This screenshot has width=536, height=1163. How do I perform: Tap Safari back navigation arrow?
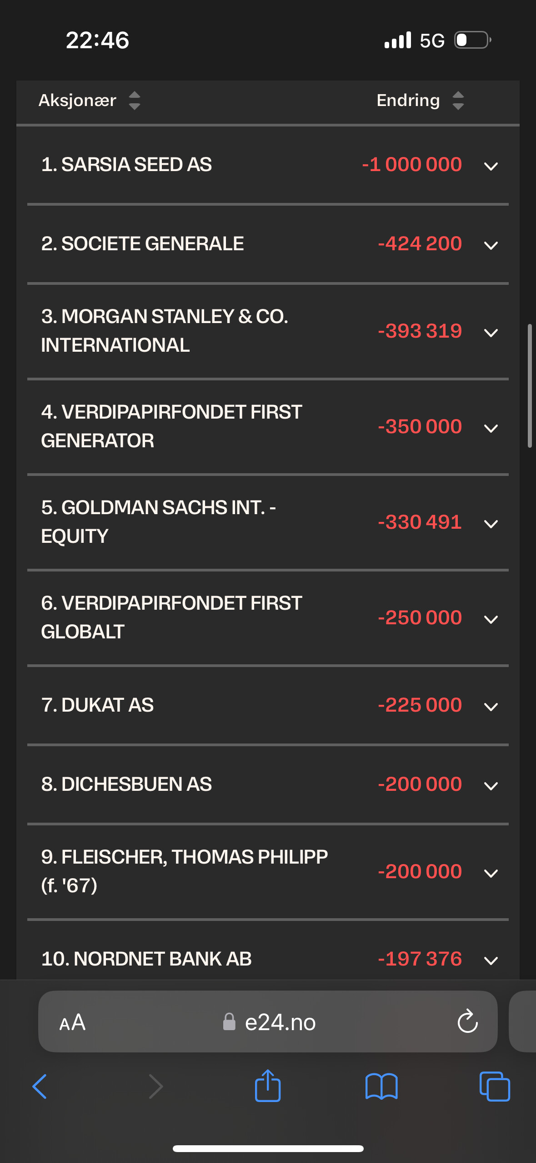[x=40, y=1087]
